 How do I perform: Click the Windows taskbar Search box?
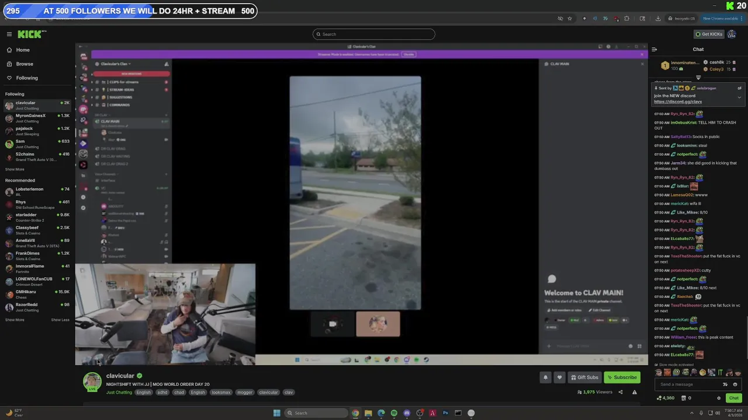tap(316, 413)
